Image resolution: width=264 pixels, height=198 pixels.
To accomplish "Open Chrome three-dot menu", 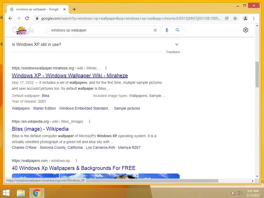I will 254,18.
